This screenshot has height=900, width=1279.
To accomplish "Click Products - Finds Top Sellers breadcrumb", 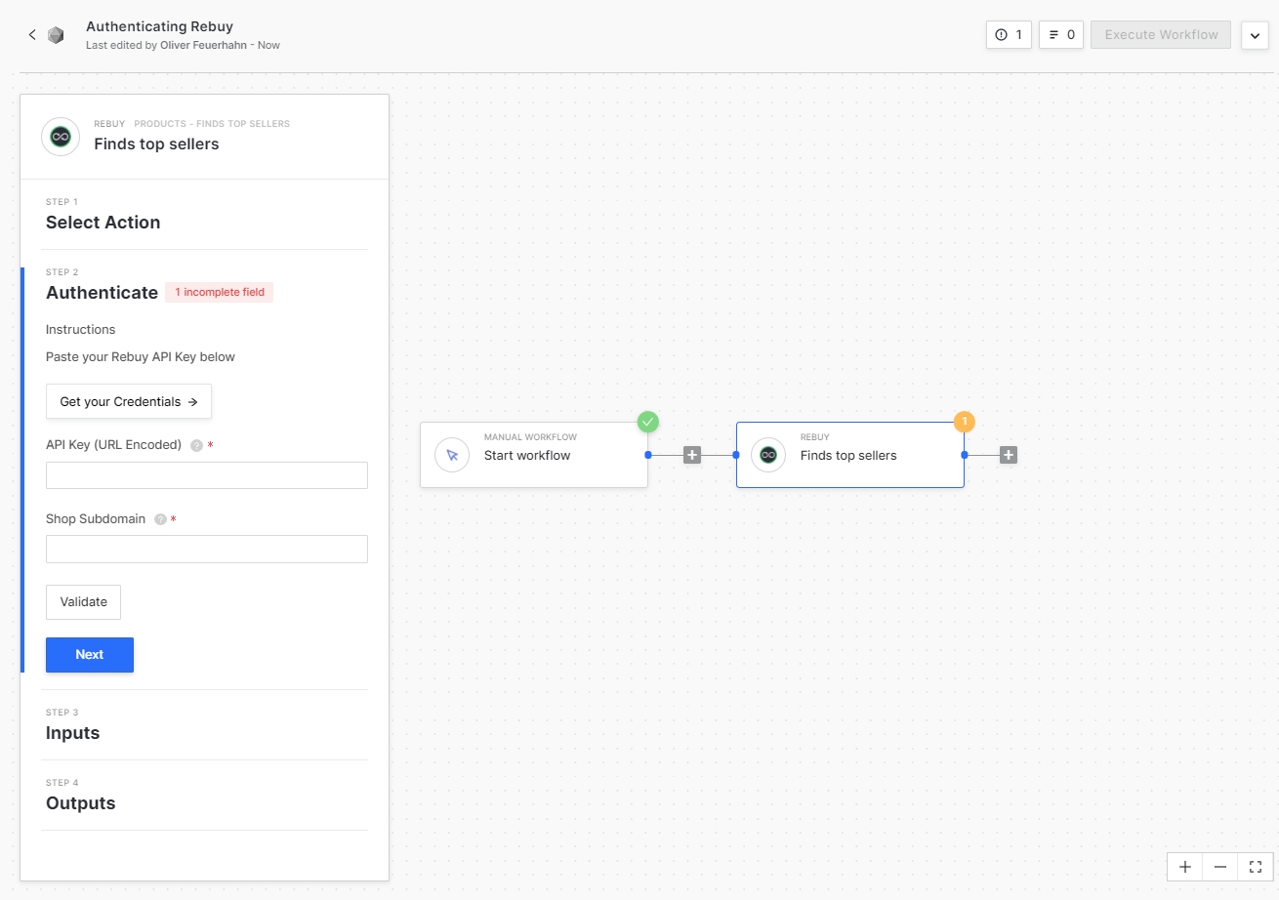I will pos(212,124).
